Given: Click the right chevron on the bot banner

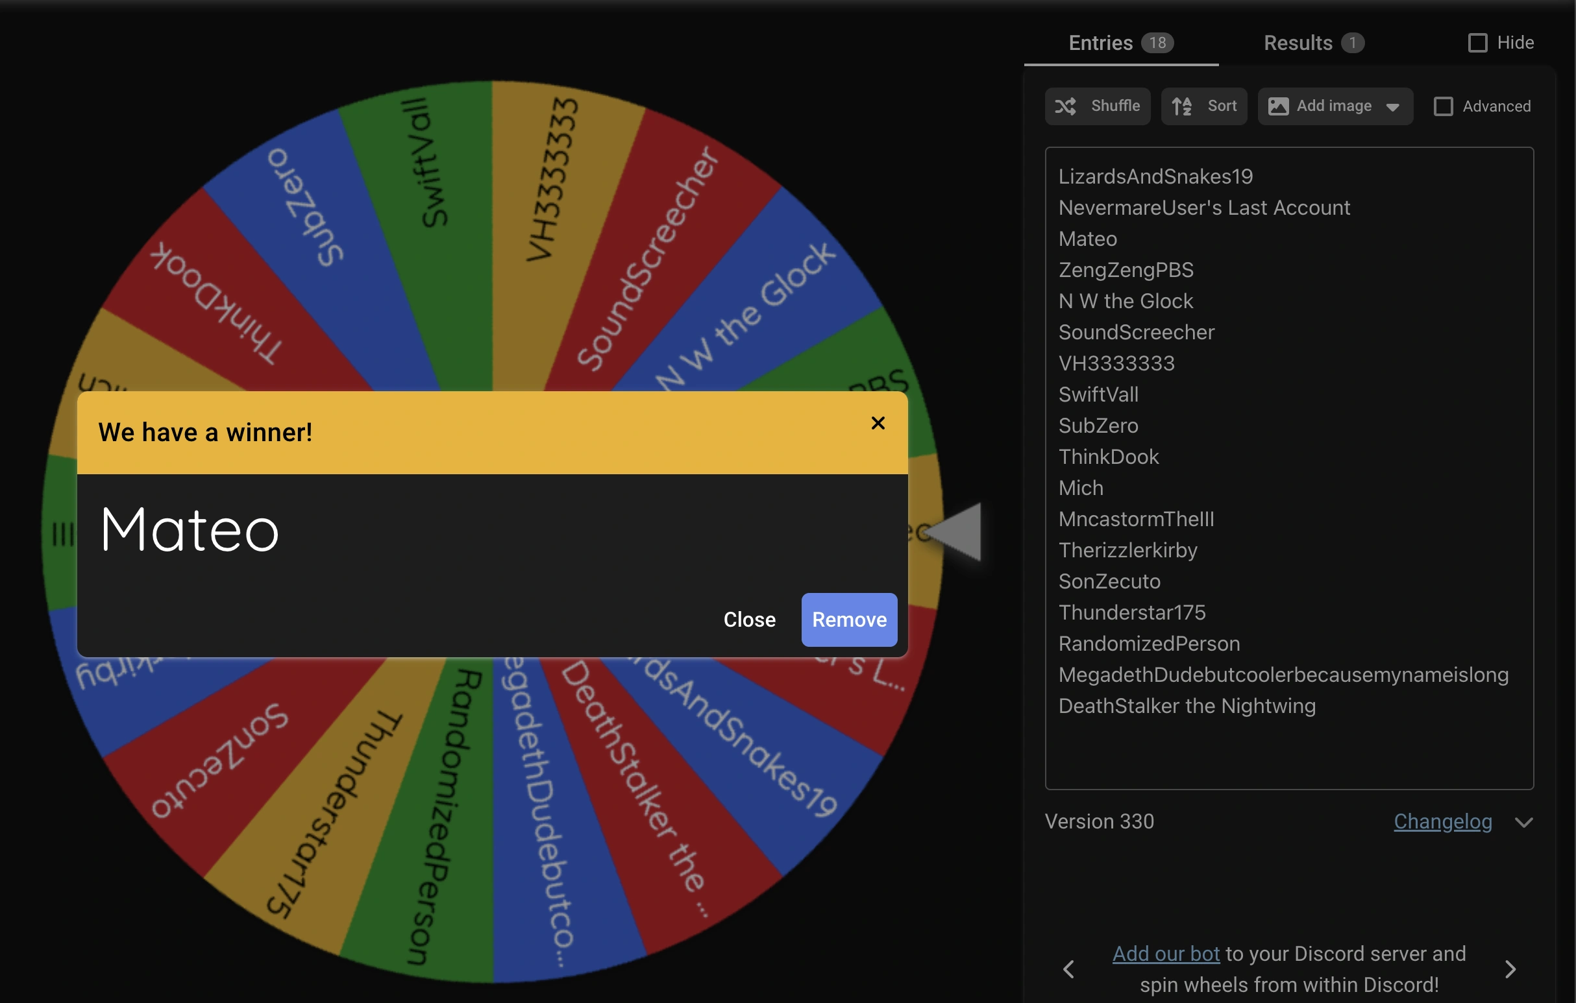Looking at the screenshot, I should 1512,969.
